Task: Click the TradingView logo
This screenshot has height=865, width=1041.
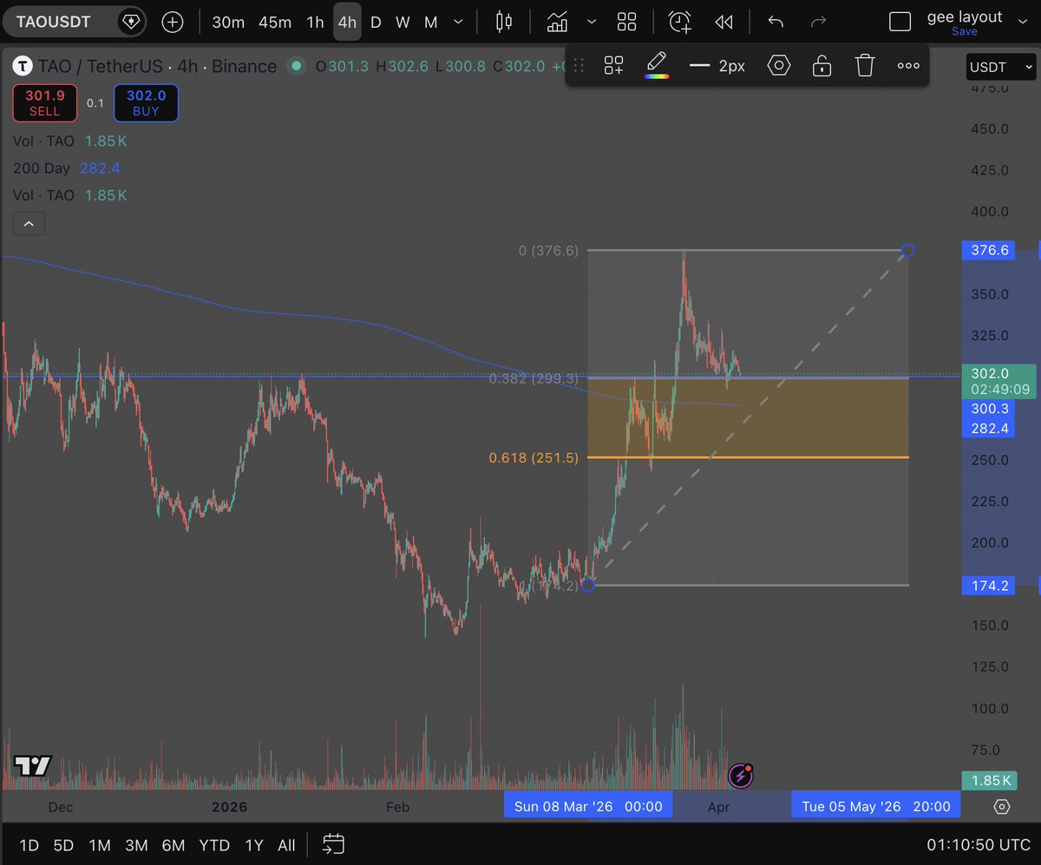Action: click(x=33, y=766)
